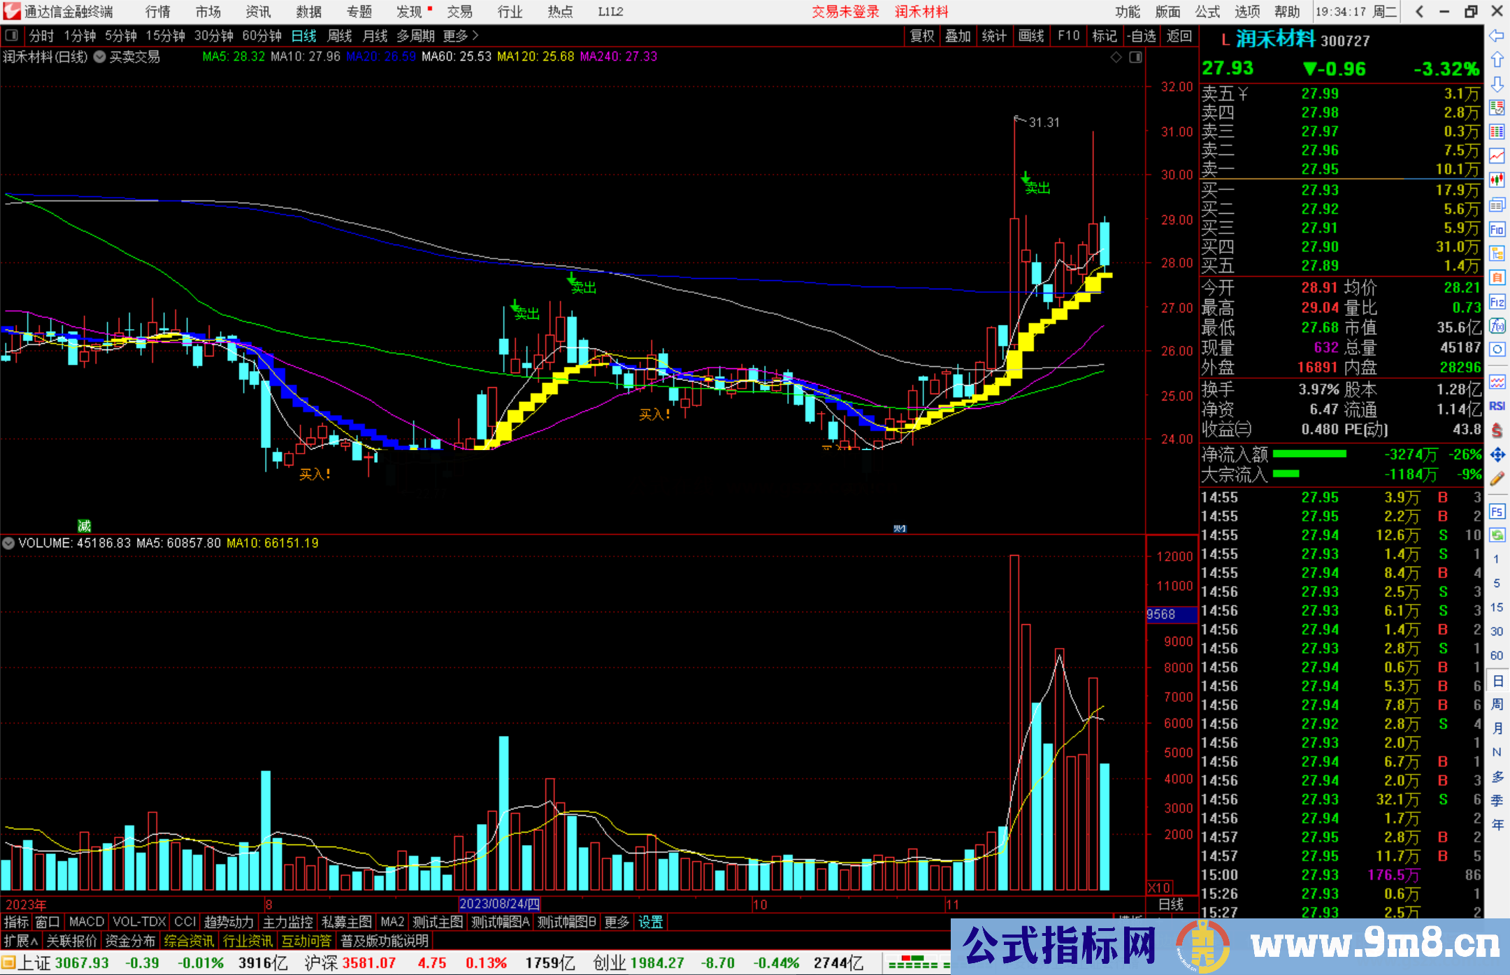
Task: Switch to 日 period in right sidebar
Action: [x=1497, y=680]
